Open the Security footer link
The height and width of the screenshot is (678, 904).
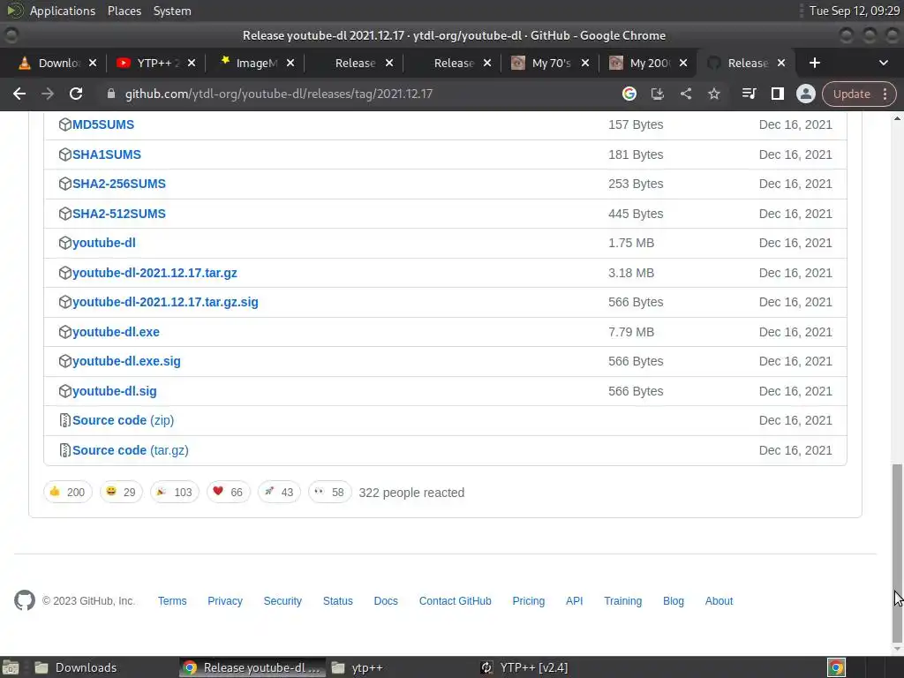coord(282,600)
